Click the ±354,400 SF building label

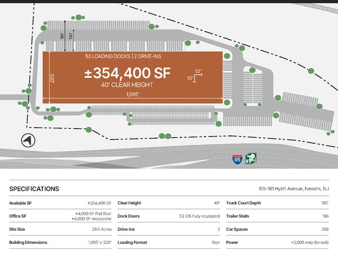click(x=127, y=73)
